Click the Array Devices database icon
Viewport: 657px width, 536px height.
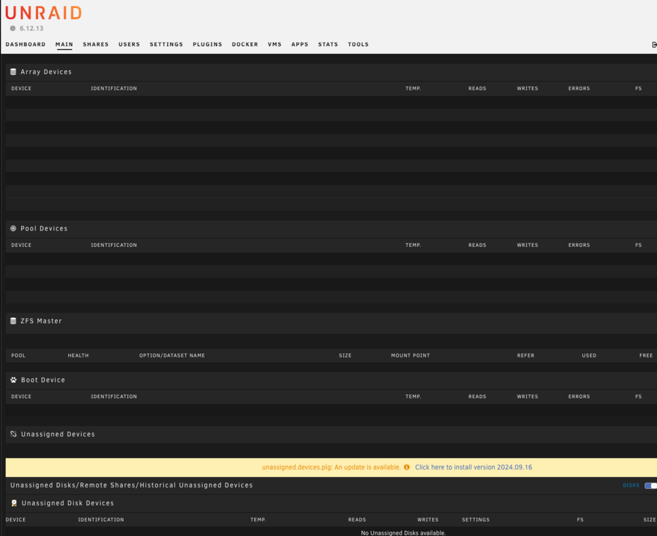(13, 72)
